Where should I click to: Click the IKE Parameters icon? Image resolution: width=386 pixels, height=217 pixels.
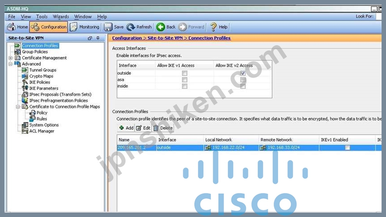click(x=25, y=88)
